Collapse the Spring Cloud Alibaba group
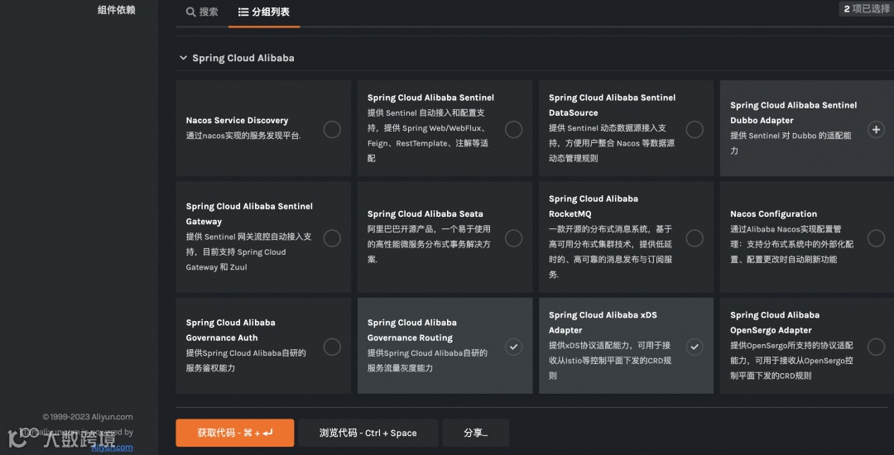Viewport: 894px width, 455px height. click(x=183, y=58)
